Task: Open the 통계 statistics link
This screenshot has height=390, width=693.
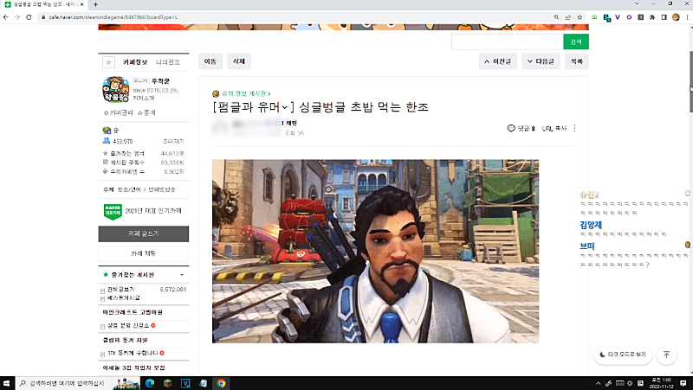Action: [146, 113]
